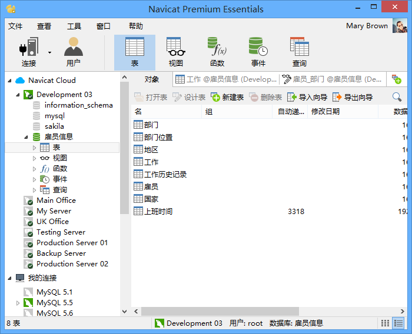Viewport: 412px width, 334px height.
Task: Open the 用户 (User) toolbar icon
Action: pyautogui.click(x=74, y=52)
